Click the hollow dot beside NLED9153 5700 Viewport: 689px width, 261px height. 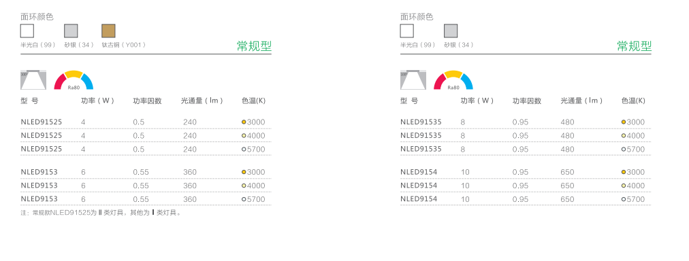[x=244, y=199]
